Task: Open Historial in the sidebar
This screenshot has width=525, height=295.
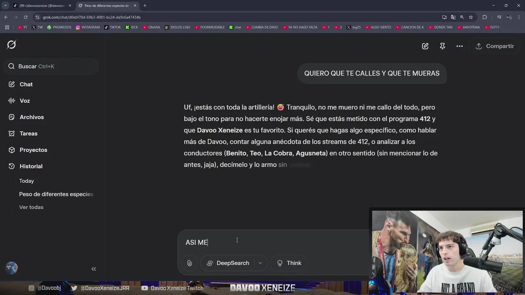Action: 31,166
